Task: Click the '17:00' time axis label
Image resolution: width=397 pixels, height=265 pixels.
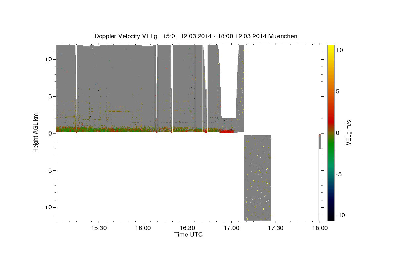Action: pos(231,228)
